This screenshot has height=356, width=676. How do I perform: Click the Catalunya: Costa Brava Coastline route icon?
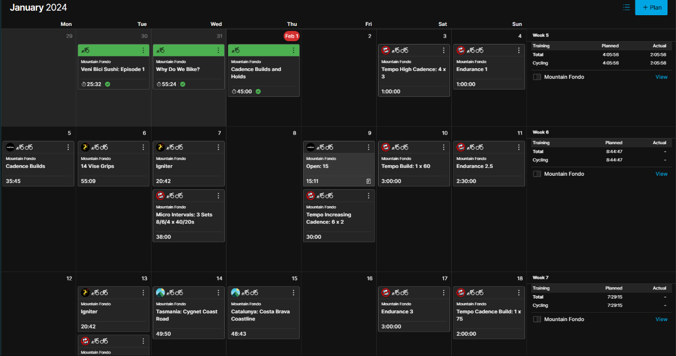pyautogui.click(x=235, y=293)
